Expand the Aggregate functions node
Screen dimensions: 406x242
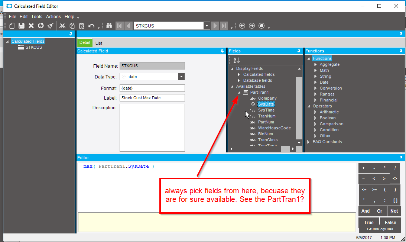pos(315,65)
